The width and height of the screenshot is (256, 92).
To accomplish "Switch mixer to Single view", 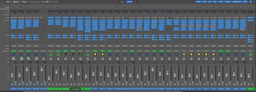I will [122, 2].
